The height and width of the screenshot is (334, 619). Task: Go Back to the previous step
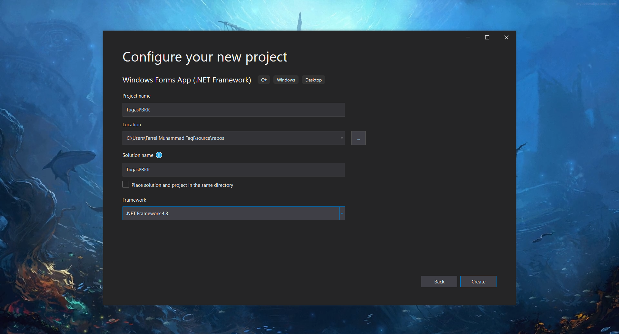tap(439, 282)
